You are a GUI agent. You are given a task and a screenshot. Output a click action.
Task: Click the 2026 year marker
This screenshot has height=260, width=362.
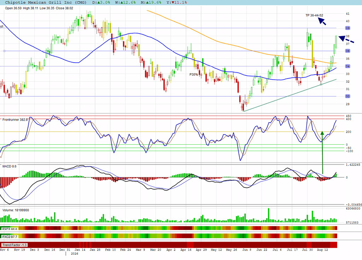75,254
